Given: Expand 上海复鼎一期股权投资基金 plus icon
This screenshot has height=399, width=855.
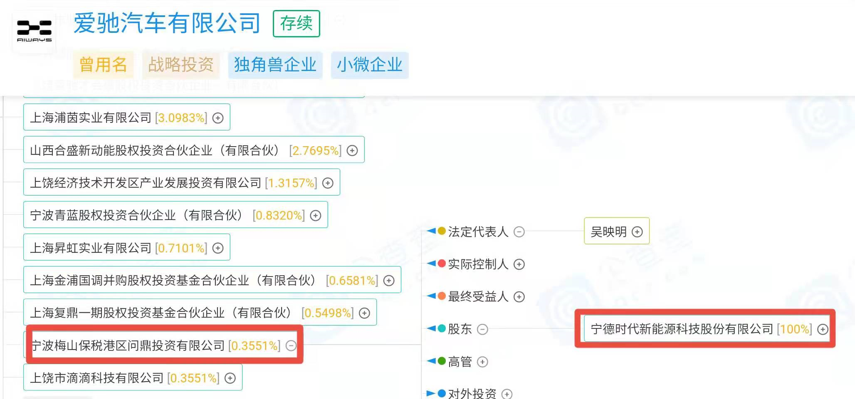Looking at the screenshot, I should (364, 313).
